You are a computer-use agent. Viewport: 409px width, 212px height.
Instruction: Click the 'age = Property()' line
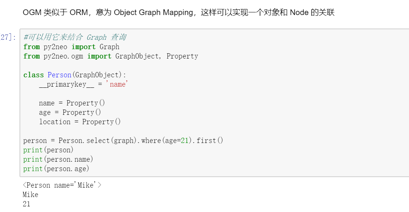70,112
